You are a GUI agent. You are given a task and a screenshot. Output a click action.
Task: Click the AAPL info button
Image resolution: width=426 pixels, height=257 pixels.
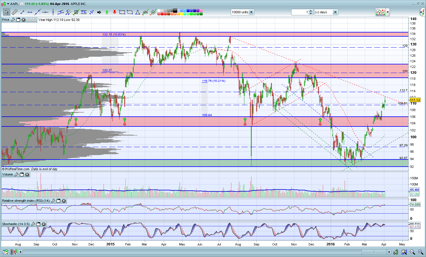(x=22, y=4)
